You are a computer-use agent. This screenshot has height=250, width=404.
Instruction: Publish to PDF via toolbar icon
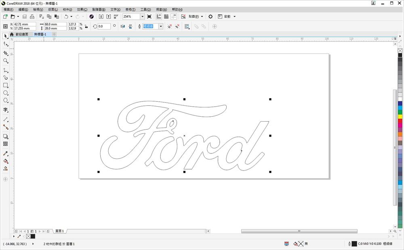116,17
